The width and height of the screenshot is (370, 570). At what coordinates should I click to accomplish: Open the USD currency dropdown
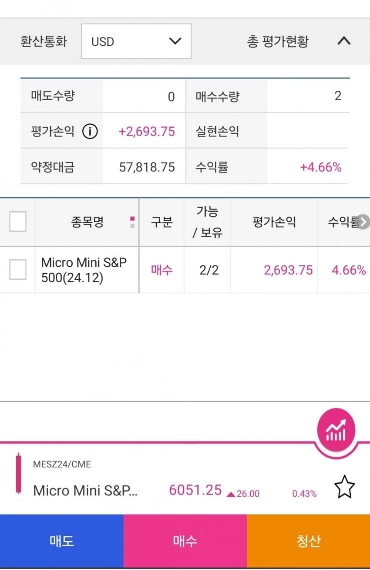click(x=136, y=41)
